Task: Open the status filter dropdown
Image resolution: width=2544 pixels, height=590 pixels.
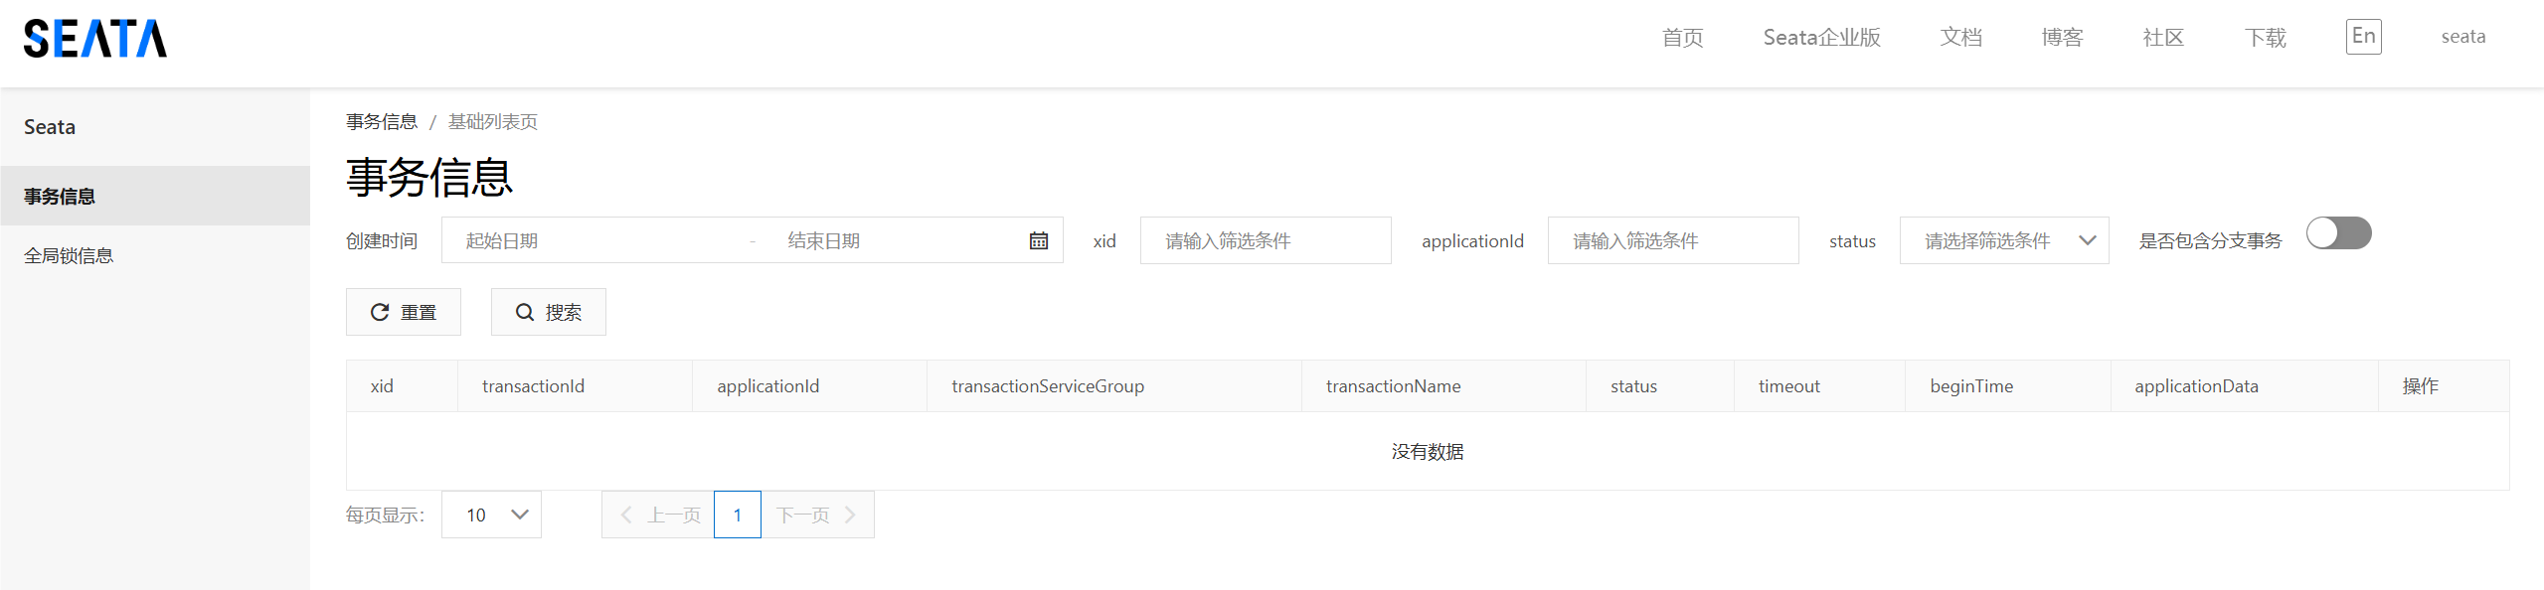Action: [2003, 240]
